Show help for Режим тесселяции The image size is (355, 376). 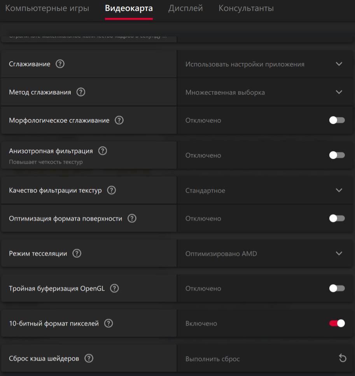[77, 254]
